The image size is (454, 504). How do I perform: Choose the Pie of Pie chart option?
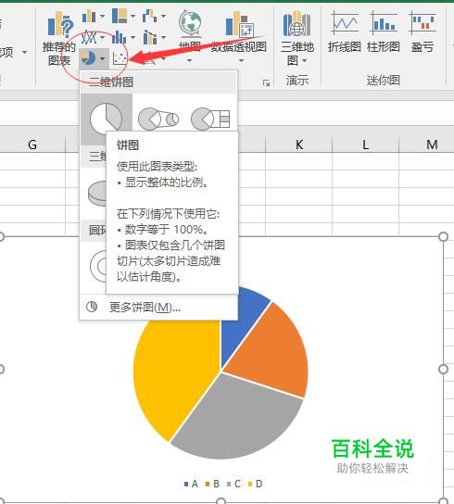point(158,119)
